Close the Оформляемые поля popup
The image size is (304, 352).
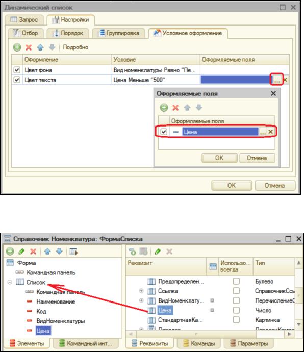[273, 94]
